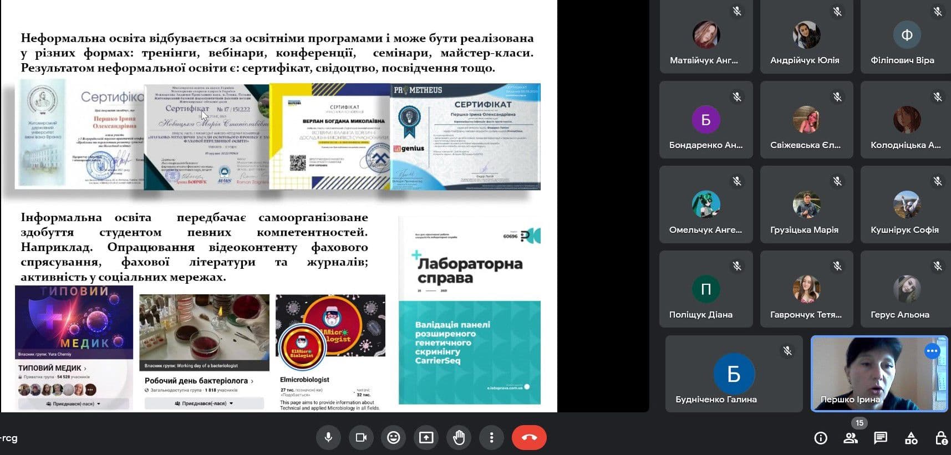Click muted mic icon on Герус Альона tile

pyautogui.click(x=938, y=266)
